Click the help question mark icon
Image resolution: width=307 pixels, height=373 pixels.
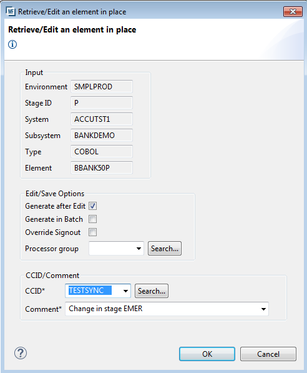click(x=21, y=353)
